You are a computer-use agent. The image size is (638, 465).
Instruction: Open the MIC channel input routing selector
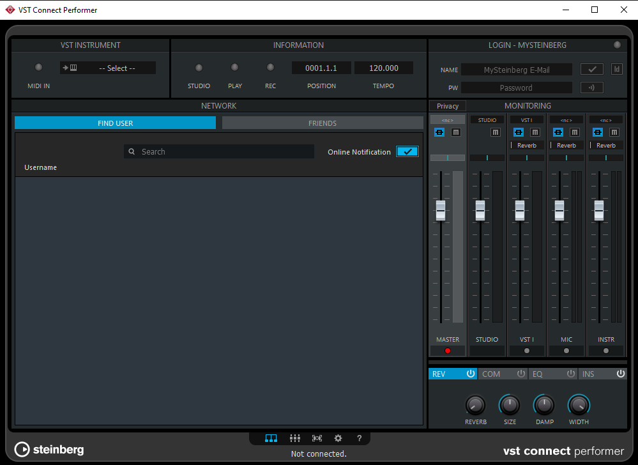[x=566, y=120]
